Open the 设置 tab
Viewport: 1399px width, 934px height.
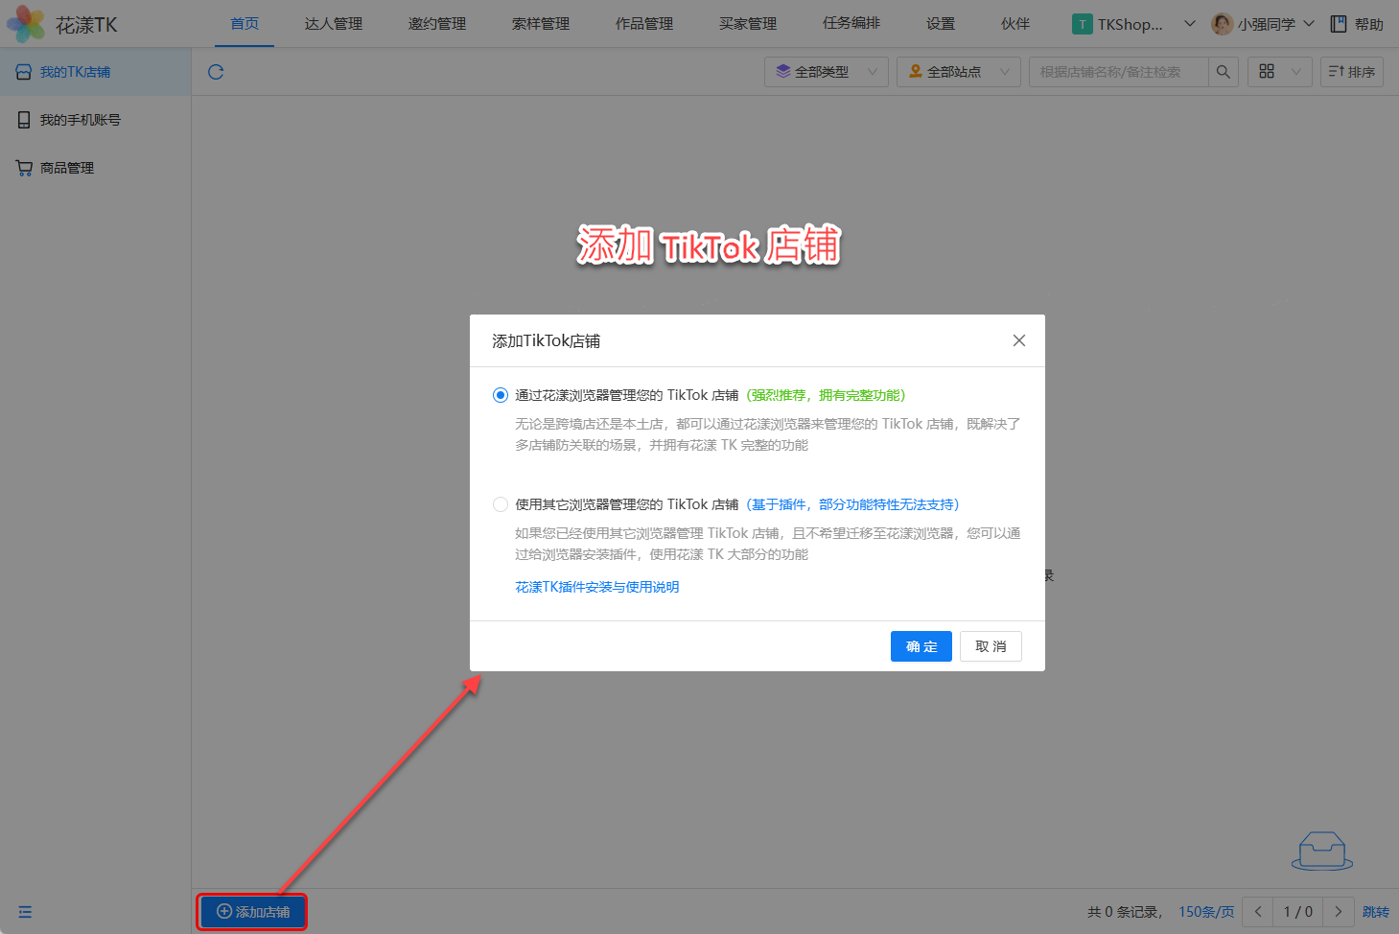pos(941,24)
